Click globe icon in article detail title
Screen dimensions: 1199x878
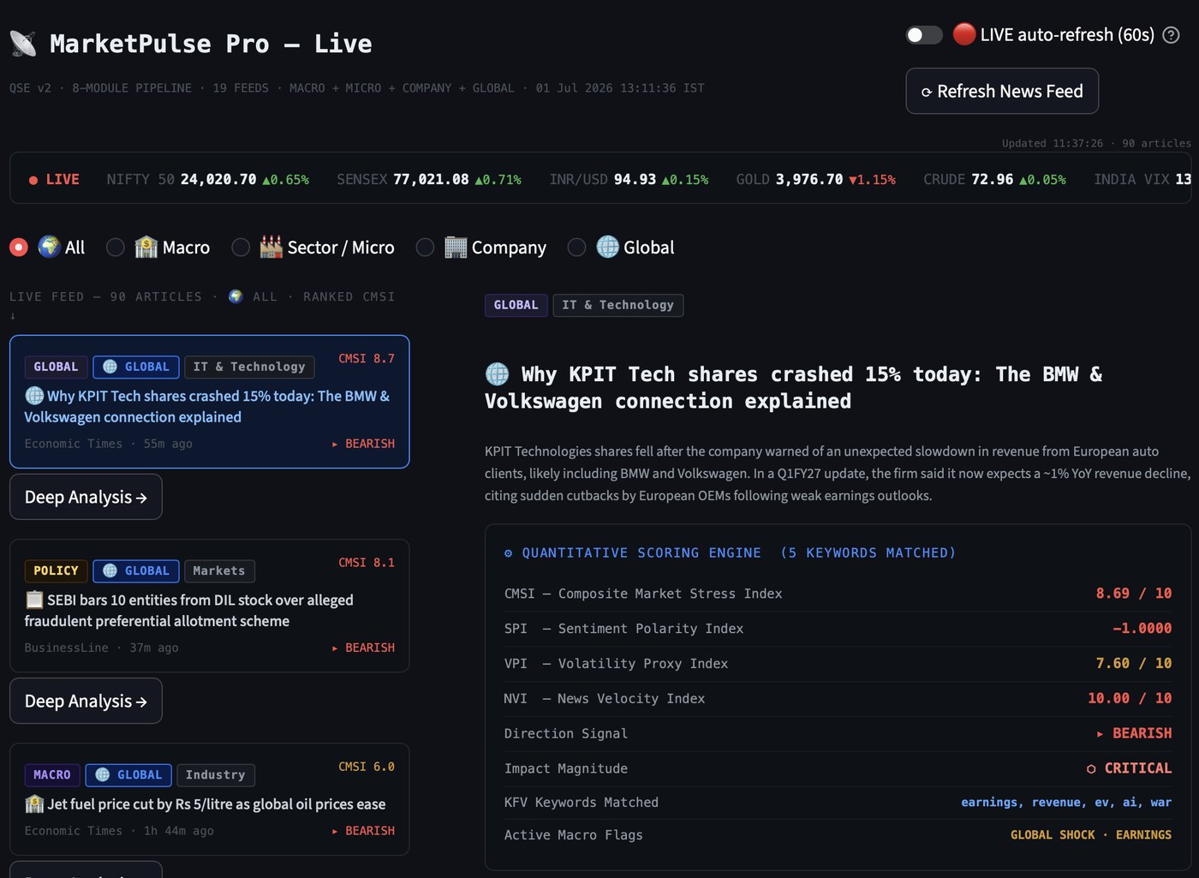(x=498, y=373)
